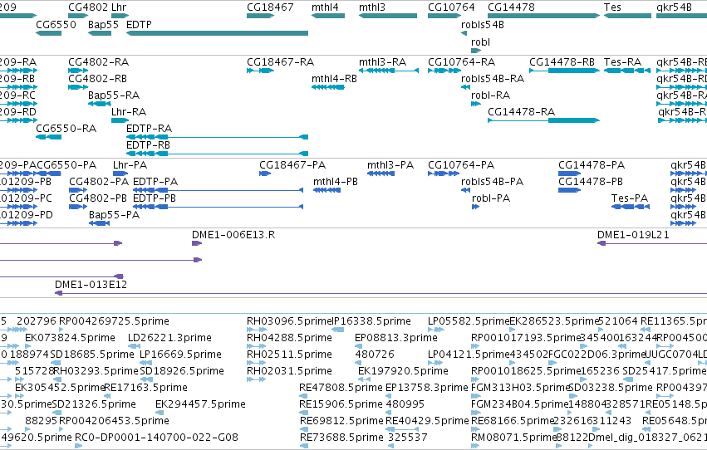This screenshot has height=450, width=707.
Task: Select the LP05582.5prime EST label
Action: [x=469, y=321]
